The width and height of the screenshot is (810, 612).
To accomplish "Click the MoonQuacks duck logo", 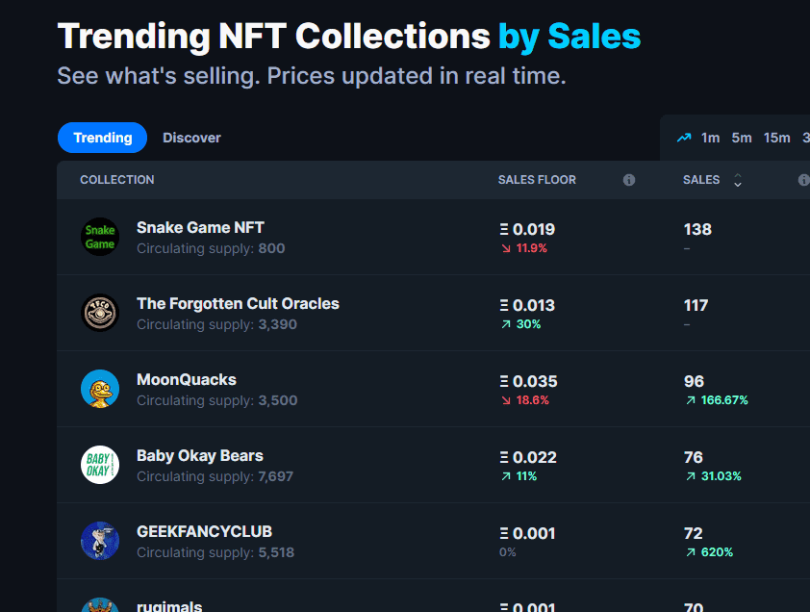I will pos(100,389).
